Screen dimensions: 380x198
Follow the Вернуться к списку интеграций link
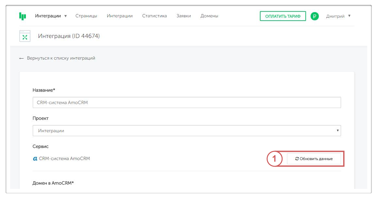click(x=61, y=58)
